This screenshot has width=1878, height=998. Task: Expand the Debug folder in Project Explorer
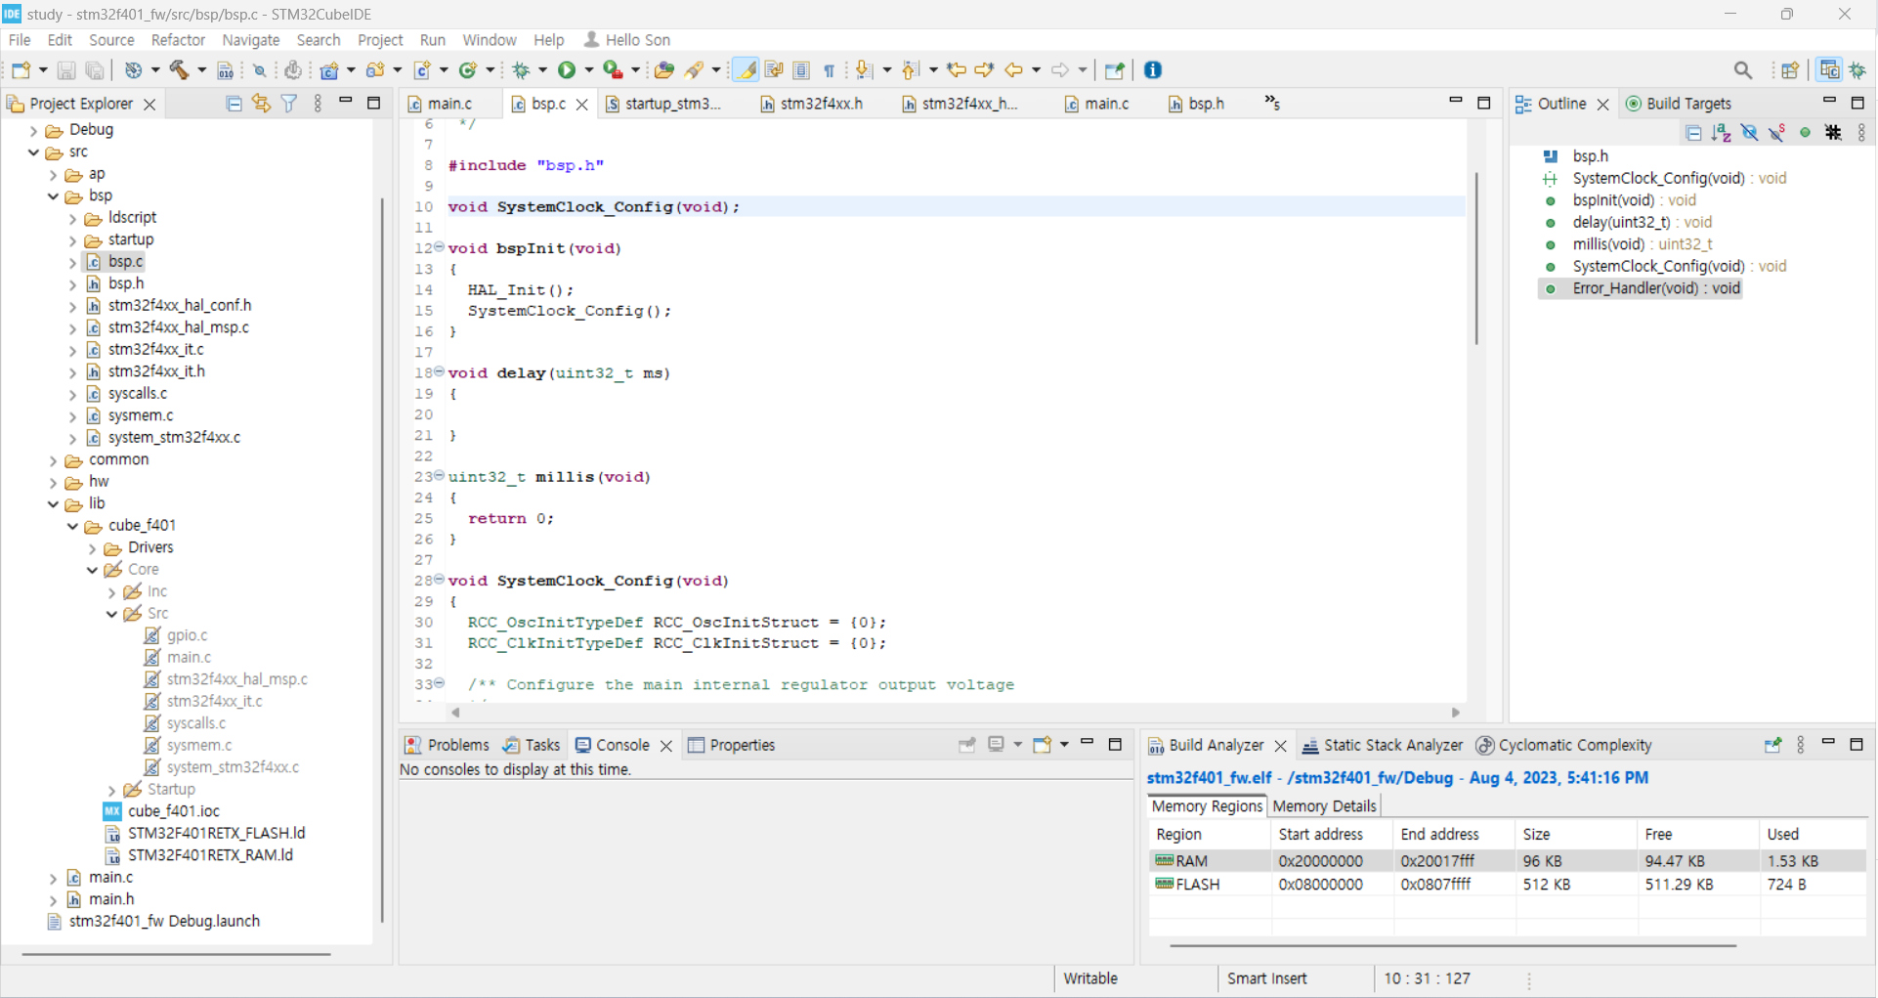[x=33, y=131]
